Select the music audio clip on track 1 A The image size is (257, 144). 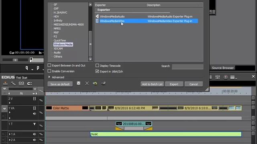pyautogui.click(x=166, y=134)
